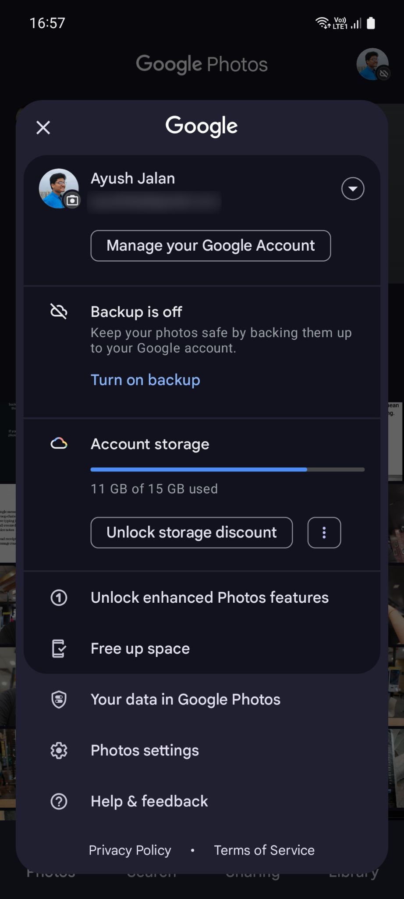Click the Help & feedback question mark icon
Viewport: 404px width, 899px height.
coord(58,801)
